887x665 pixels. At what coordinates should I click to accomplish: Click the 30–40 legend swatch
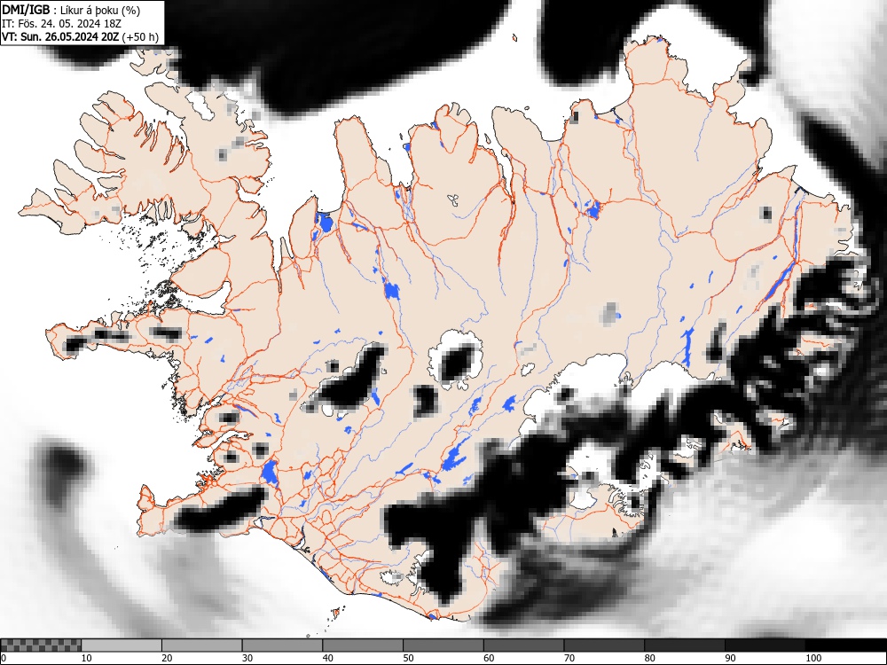click(282, 645)
